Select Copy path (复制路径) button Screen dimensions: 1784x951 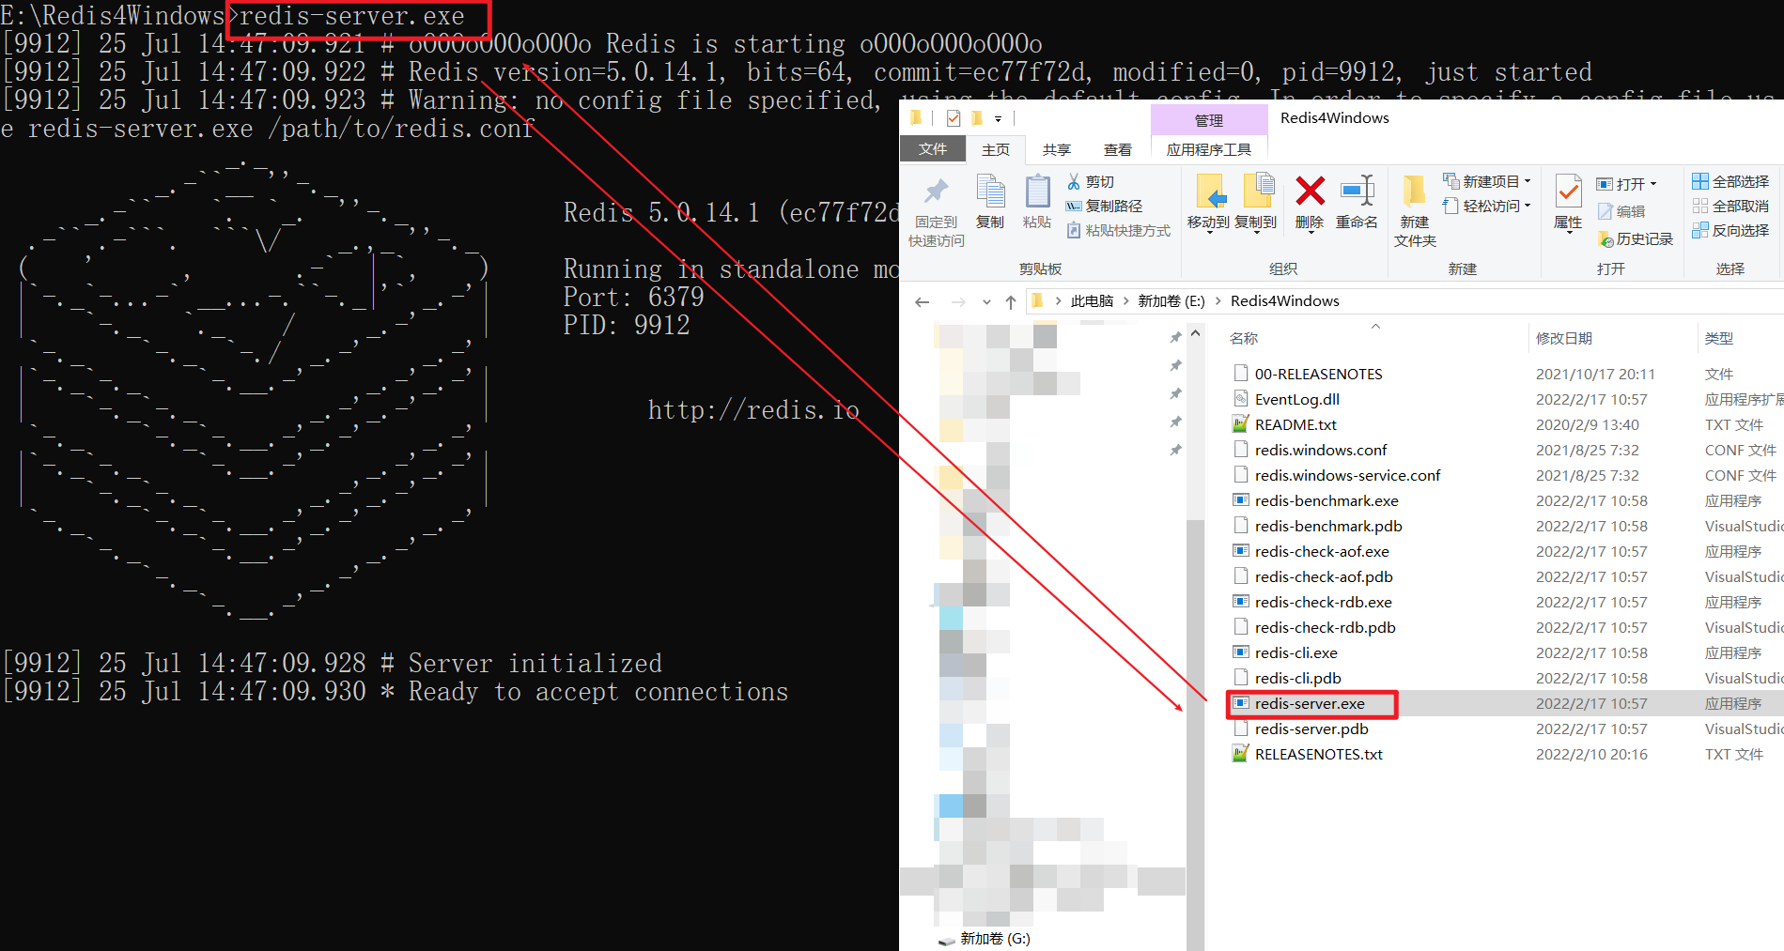point(1104,206)
